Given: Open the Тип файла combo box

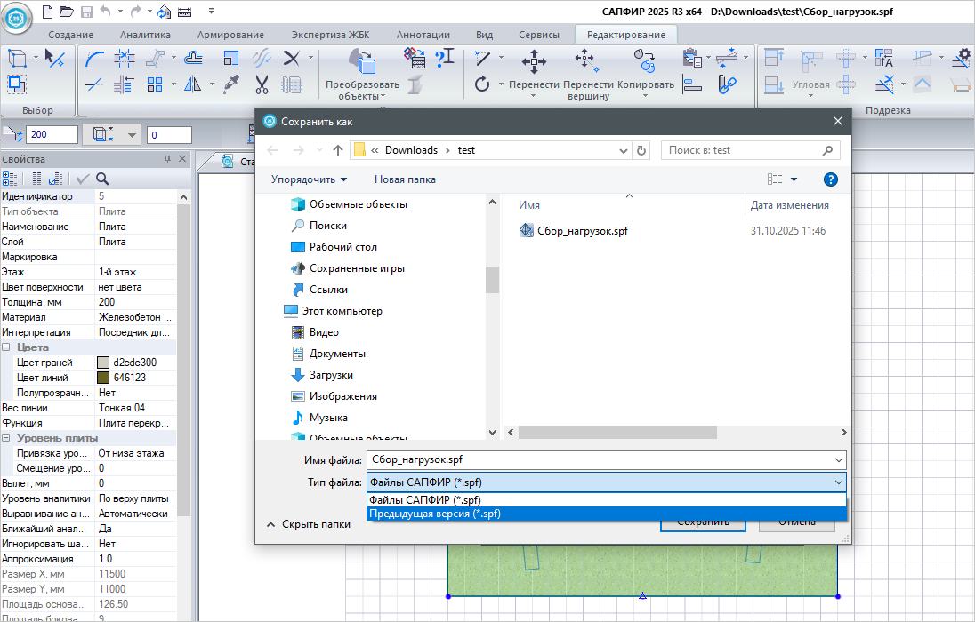Looking at the screenshot, I should click(607, 482).
